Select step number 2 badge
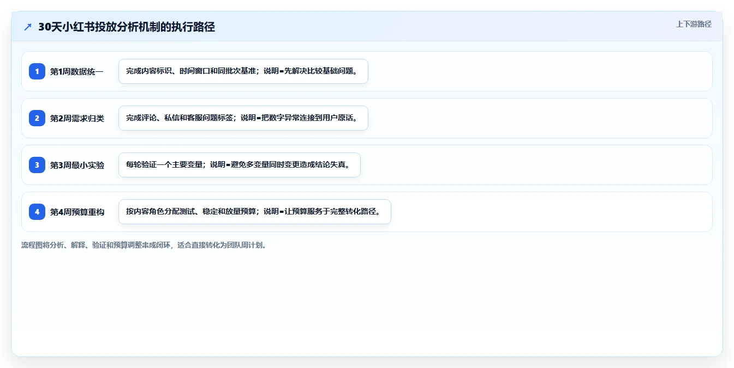This screenshot has width=734, height=368. click(x=37, y=118)
